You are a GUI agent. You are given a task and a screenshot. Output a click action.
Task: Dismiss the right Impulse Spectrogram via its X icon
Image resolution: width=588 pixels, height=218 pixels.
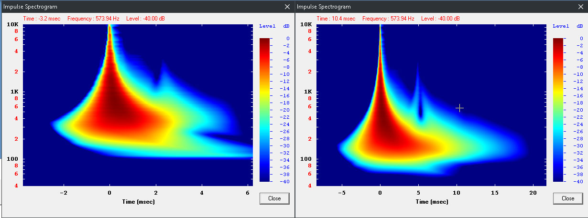tap(580, 7)
